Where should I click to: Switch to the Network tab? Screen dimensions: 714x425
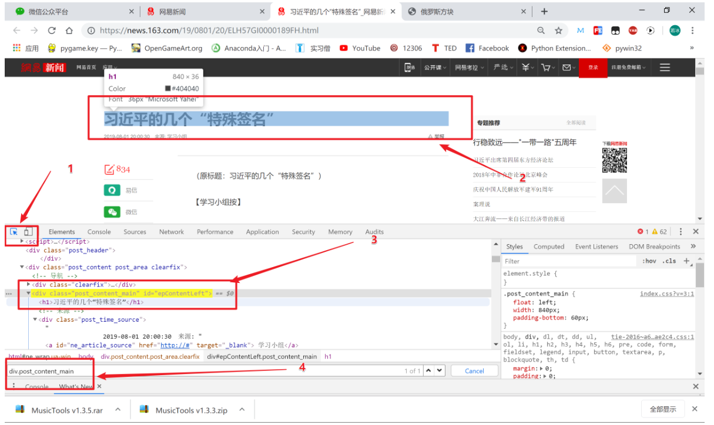tap(172, 232)
